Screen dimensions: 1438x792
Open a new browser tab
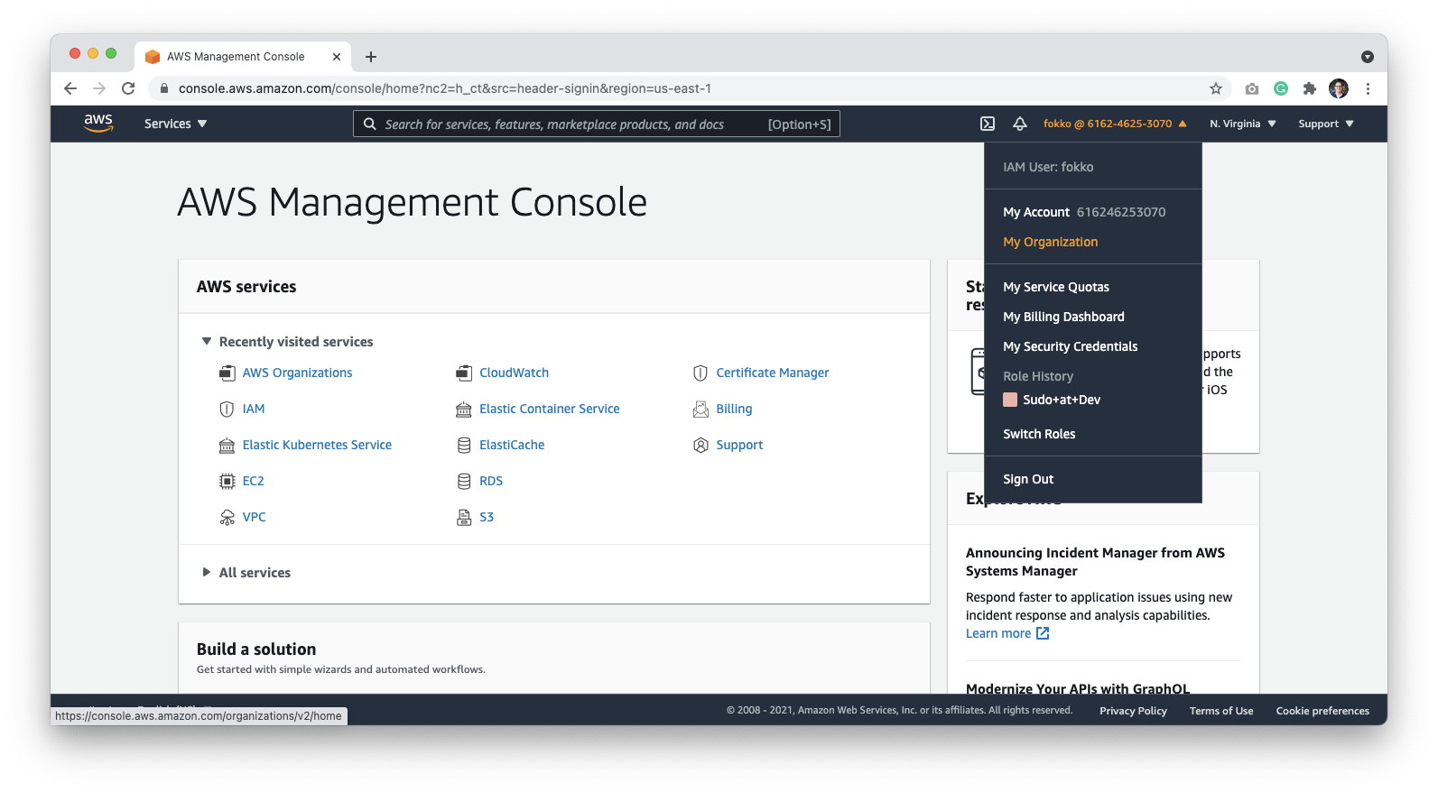point(371,57)
